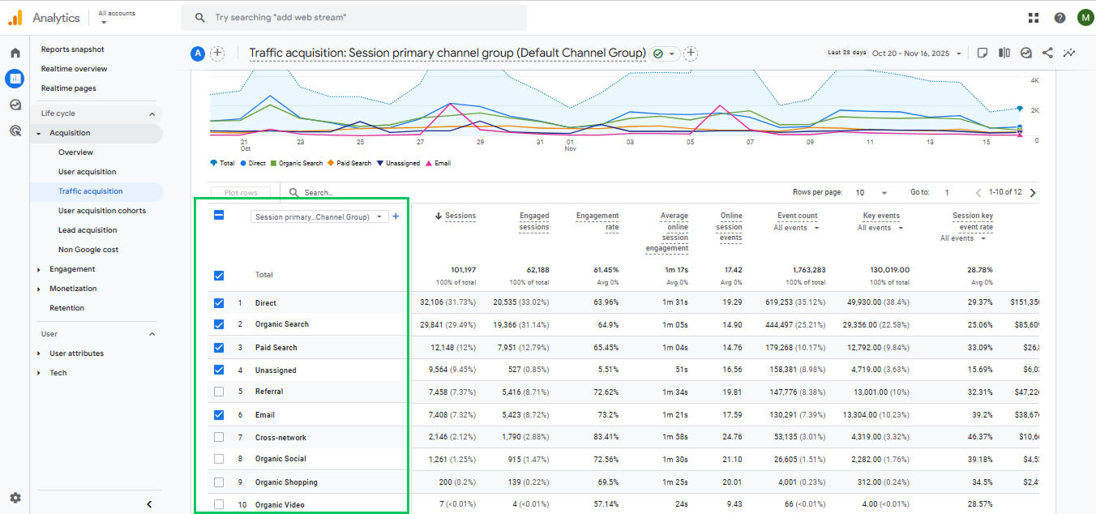Open the Home page from the left icon rail
The height and width of the screenshot is (514, 1096).
(x=15, y=51)
